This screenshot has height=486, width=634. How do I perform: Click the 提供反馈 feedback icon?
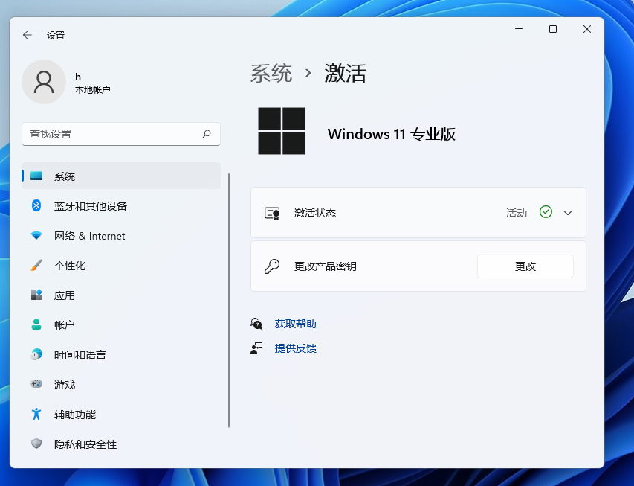[x=256, y=348]
